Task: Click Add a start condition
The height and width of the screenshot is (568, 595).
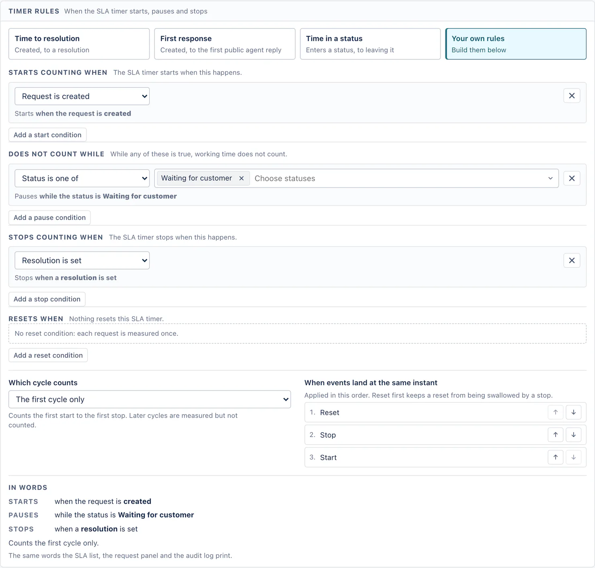Action: (47, 135)
